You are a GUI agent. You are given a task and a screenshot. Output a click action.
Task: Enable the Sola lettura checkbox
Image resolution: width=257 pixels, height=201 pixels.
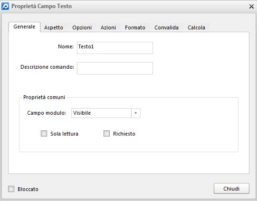click(44, 134)
